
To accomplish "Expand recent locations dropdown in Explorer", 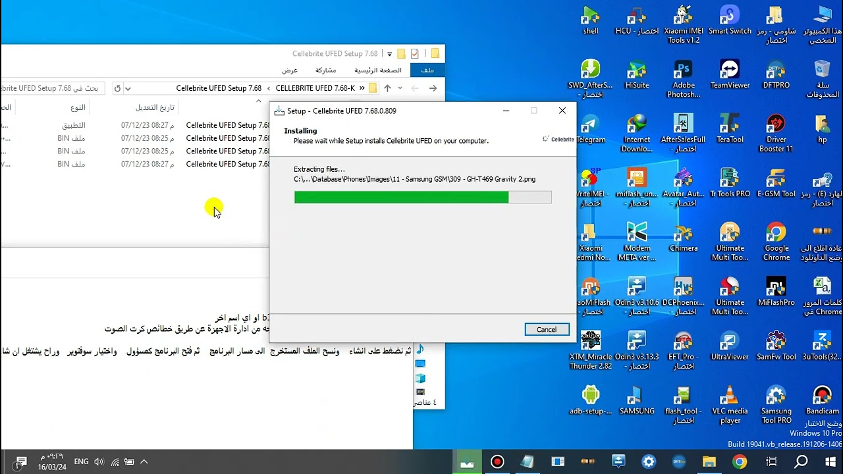I will [400, 88].
